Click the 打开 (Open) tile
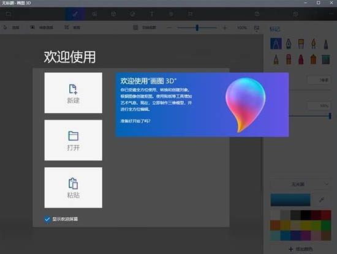 point(74,140)
